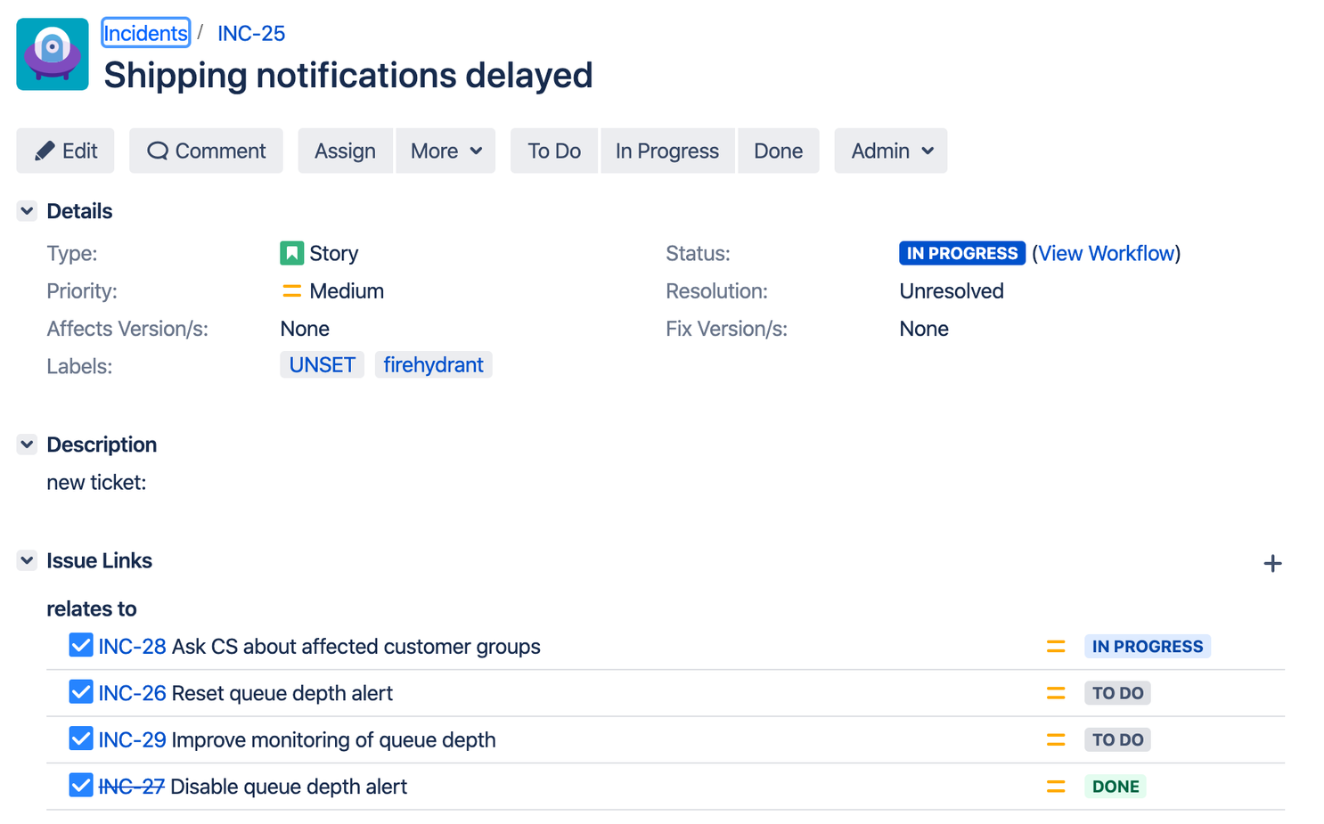Click the green Story type icon
1324x824 pixels.
(291, 253)
